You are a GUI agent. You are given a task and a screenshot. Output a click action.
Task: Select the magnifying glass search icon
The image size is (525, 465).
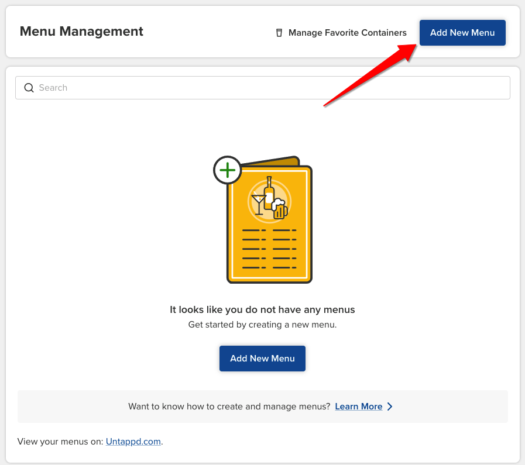29,87
